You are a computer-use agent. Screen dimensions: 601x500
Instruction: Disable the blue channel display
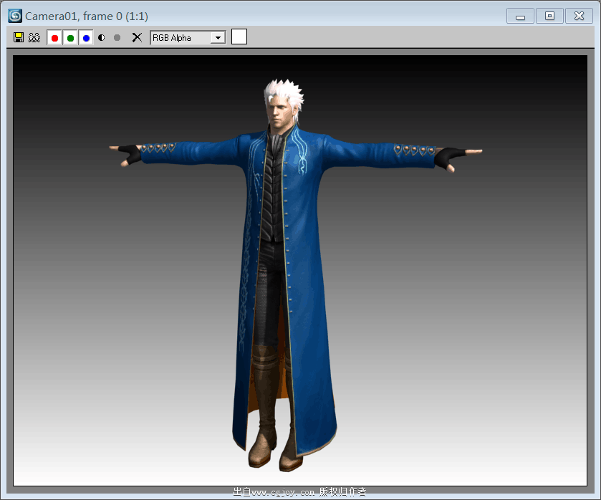[x=86, y=37]
